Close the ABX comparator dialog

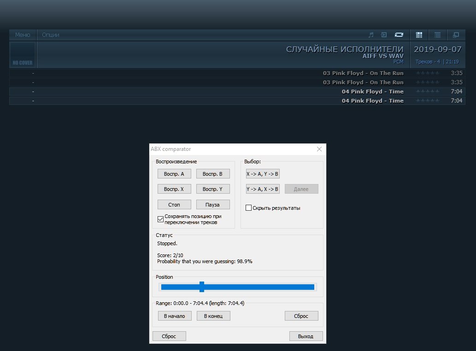319,149
